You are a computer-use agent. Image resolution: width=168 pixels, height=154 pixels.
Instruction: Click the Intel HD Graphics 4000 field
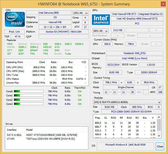[x=137, y=19]
